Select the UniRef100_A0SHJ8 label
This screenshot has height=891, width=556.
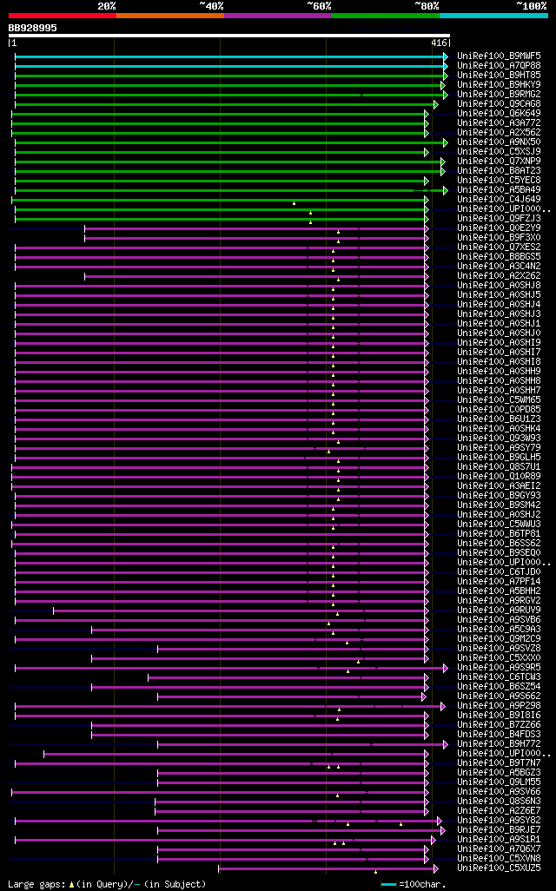(x=500, y=285)
